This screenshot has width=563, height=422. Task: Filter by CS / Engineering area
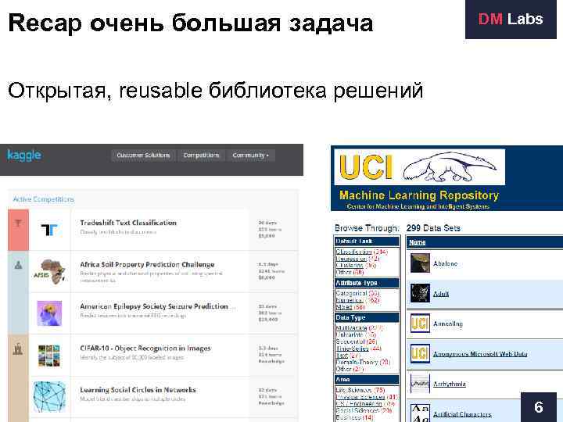point(359,403)
